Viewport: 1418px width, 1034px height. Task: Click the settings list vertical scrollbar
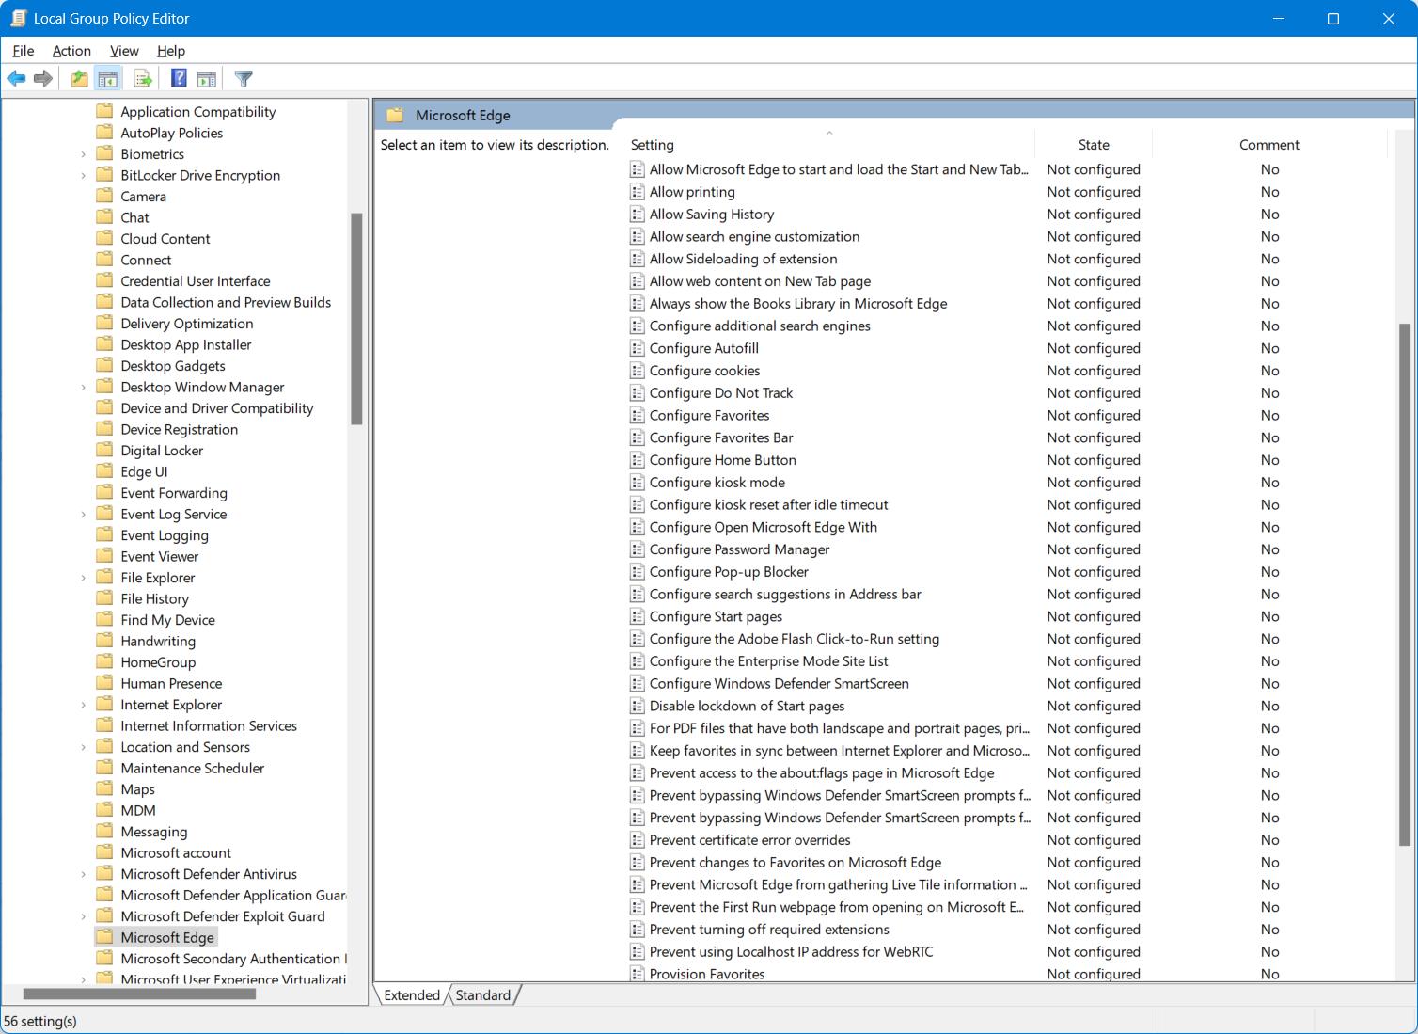1405,583
